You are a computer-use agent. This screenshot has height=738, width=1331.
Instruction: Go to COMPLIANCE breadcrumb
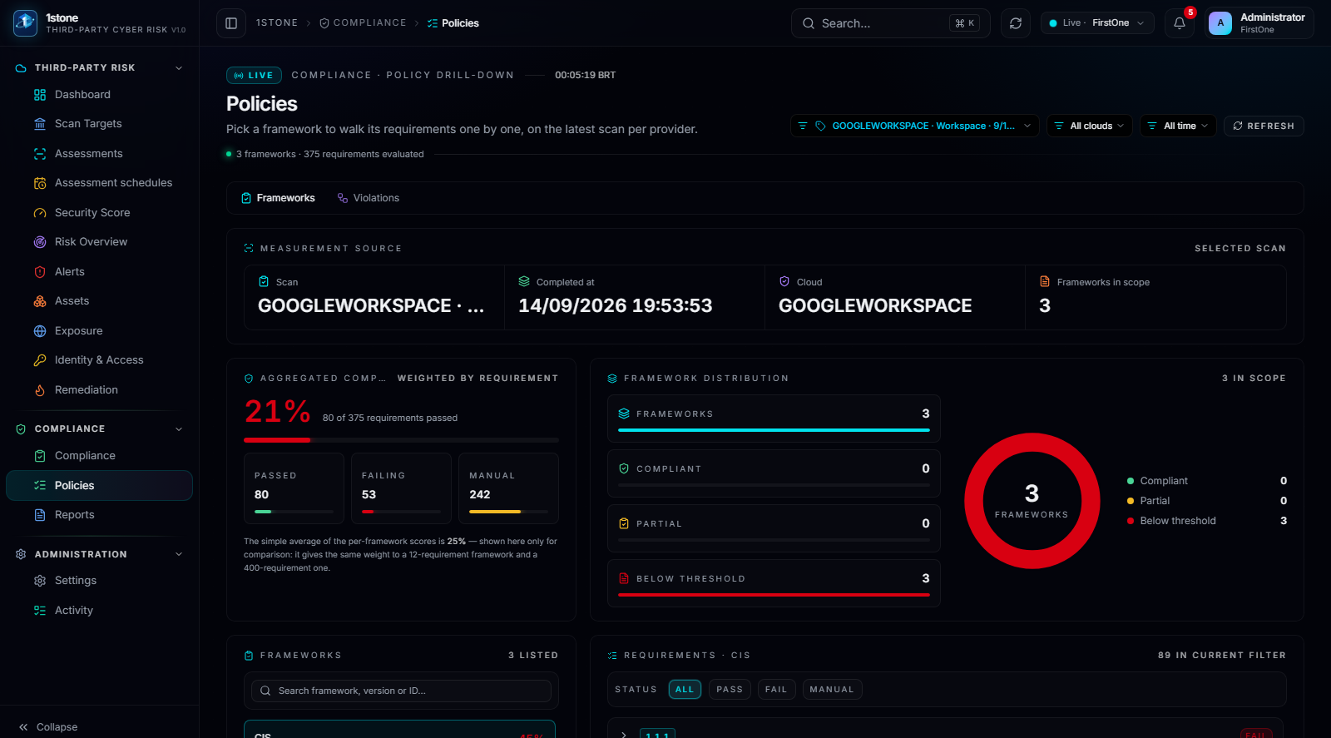coord(363,23)
